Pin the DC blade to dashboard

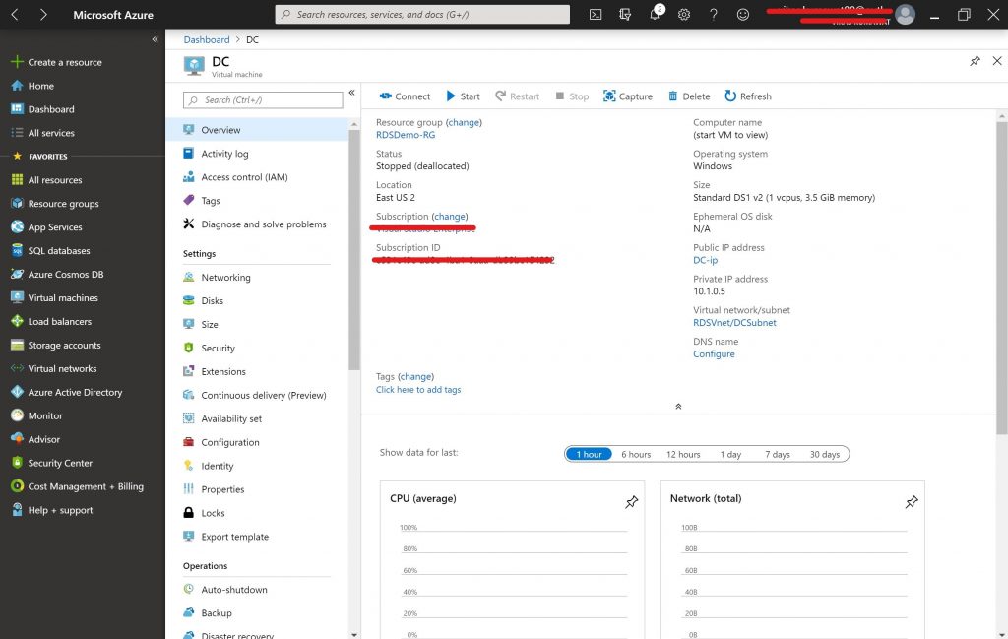pos(974,61)
